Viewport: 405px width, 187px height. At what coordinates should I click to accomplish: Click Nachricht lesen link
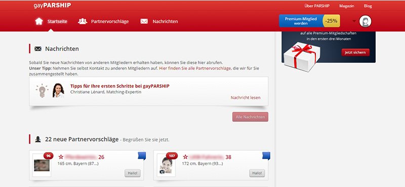click(246, 98)
